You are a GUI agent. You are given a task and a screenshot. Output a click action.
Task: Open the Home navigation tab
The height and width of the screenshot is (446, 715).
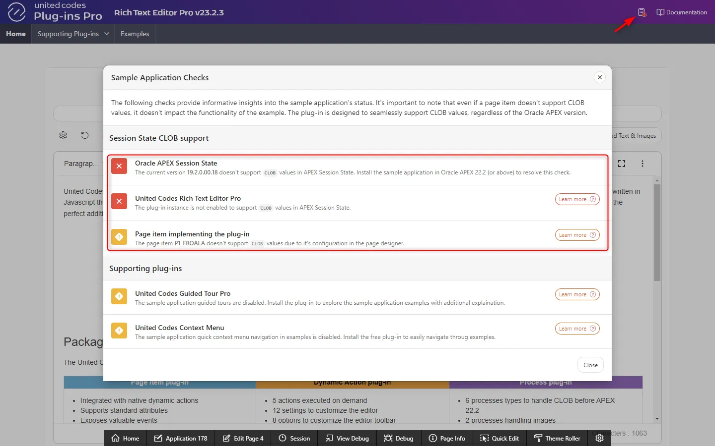(x=16, y=34)
